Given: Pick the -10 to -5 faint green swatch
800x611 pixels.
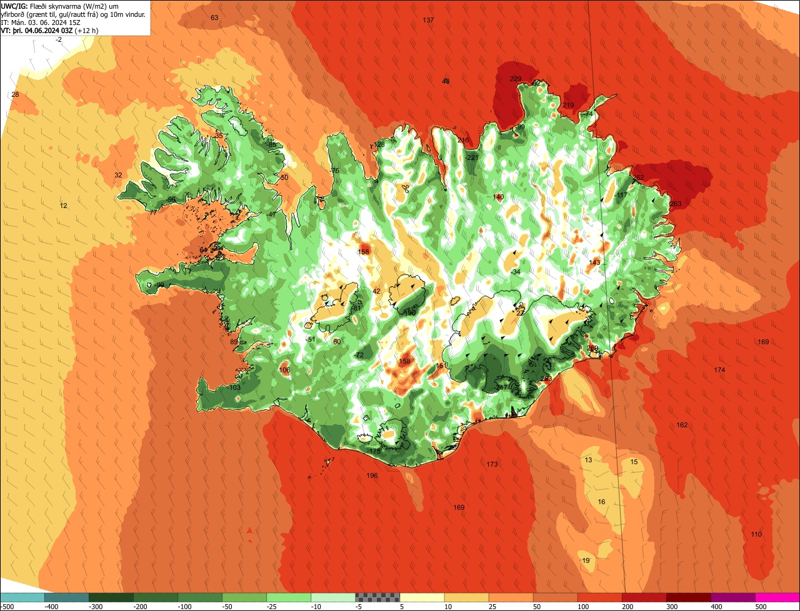Looking at the screenshot, I should (333, 597).
